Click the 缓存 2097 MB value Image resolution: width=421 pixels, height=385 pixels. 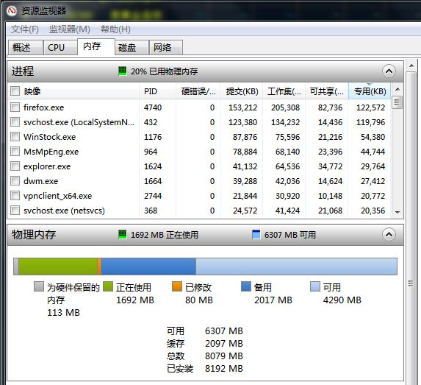click(x=224, y=344)
